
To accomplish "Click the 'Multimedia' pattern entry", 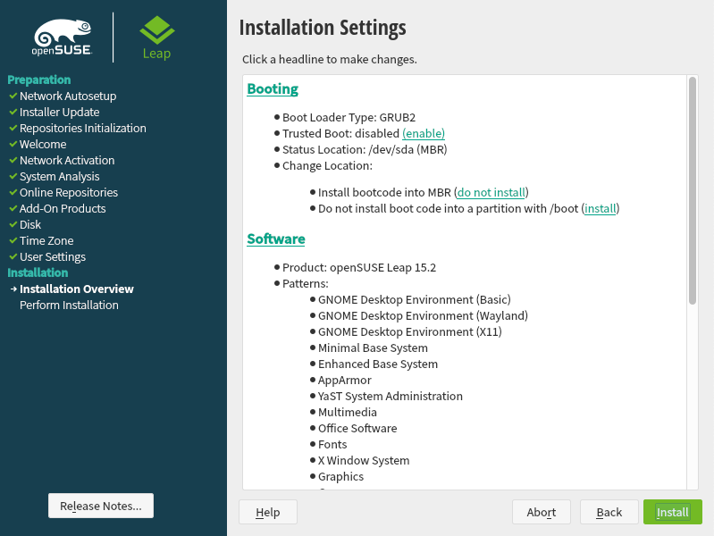I will pos(348,412).
